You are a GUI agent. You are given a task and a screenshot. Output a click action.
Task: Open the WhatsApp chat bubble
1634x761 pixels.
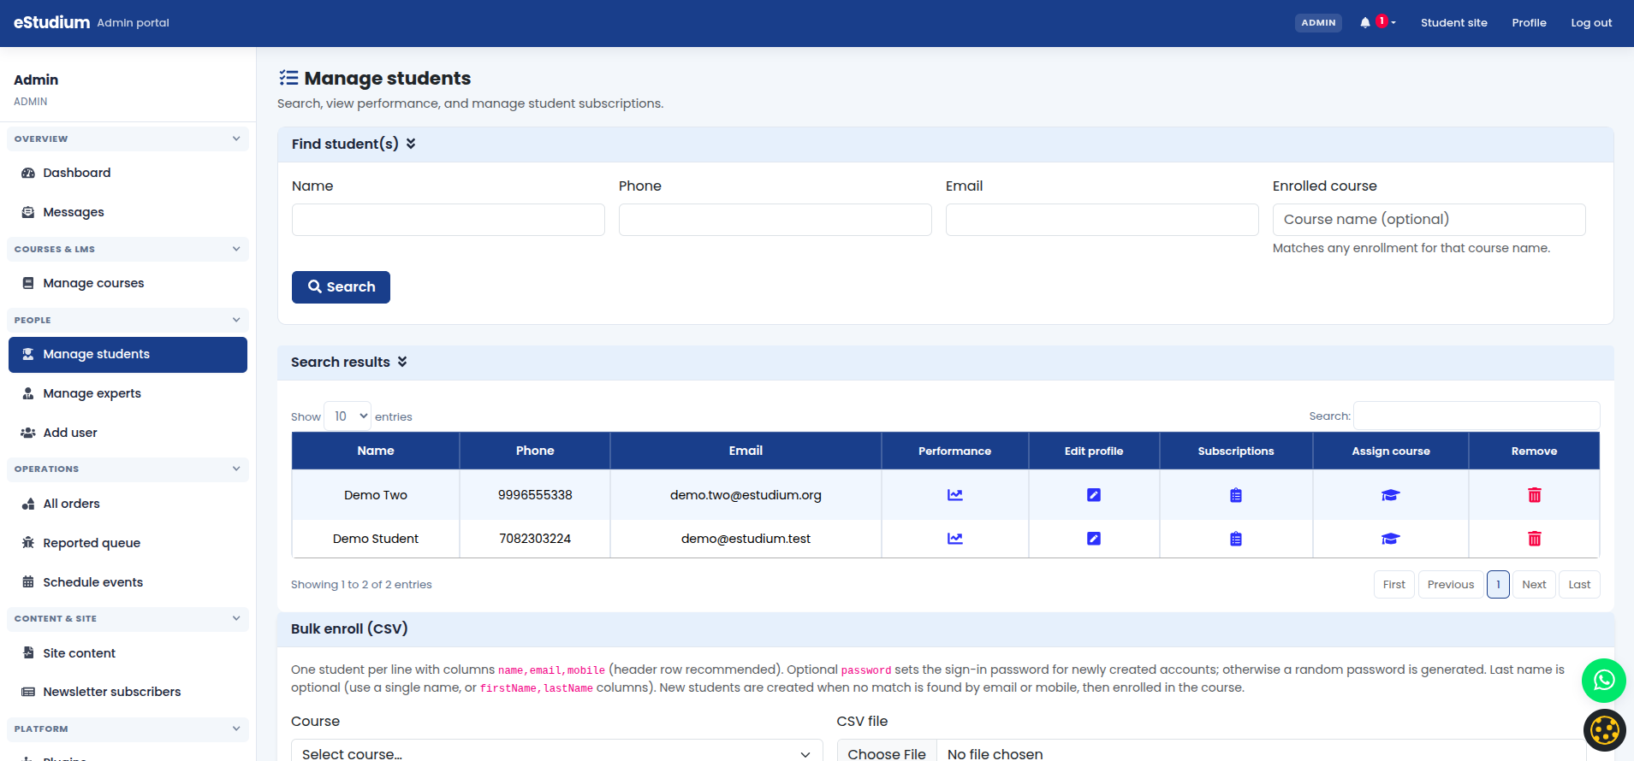[1603, 681]
